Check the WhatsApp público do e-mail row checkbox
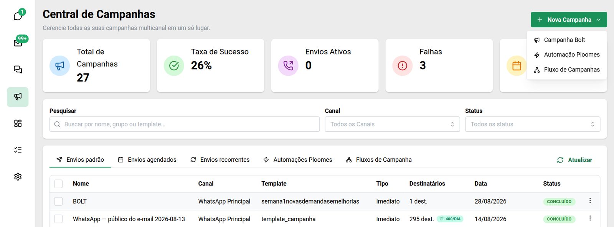The height and width of the screenshot is (227, 614). [x=58, y=219]
